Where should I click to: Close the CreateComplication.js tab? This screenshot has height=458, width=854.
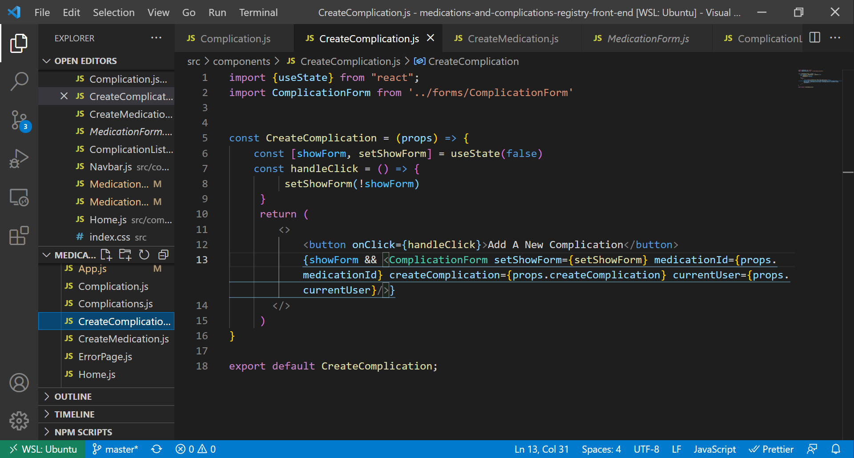(431, 38)
